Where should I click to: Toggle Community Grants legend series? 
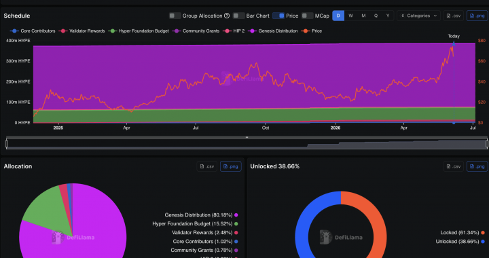click(196, 31)
